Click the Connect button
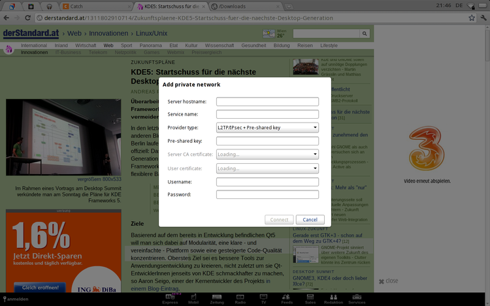Screen dimensions: 490x306 click(279, 220)
